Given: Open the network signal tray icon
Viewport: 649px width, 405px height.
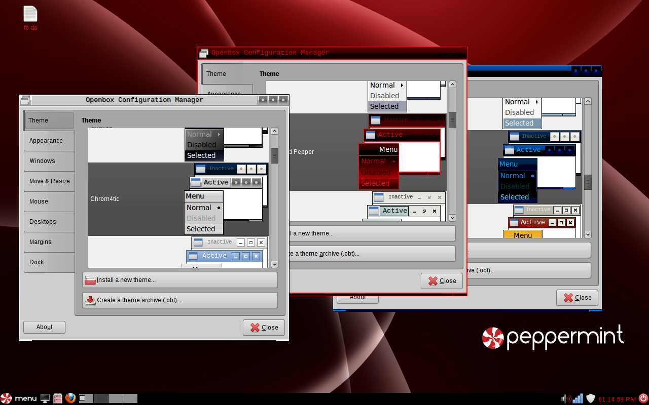Looking at the screenshot, I should tap(578, 398).
